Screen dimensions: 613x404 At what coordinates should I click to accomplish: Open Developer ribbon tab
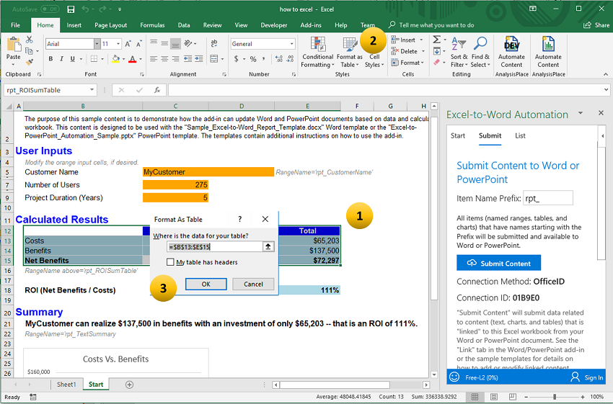(273, 25)
